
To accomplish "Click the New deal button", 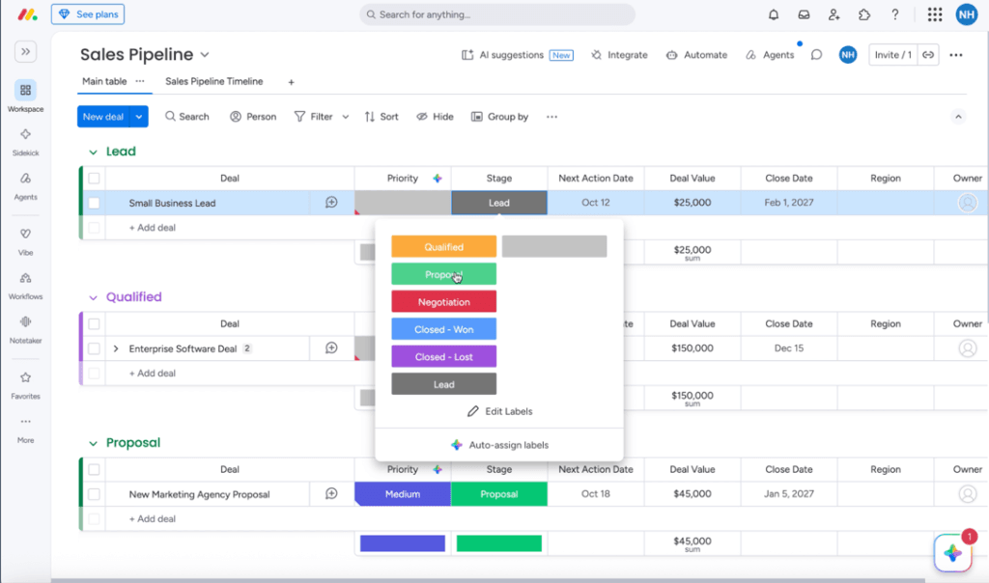I will 103,117.
